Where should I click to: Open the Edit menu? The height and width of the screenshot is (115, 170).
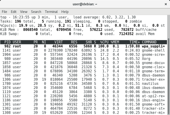click(14, 12)
